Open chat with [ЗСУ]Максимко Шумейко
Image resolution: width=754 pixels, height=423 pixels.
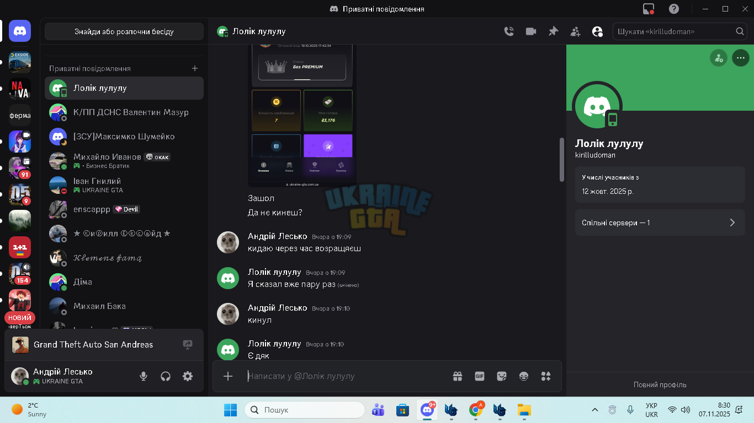tap(124, 137)
